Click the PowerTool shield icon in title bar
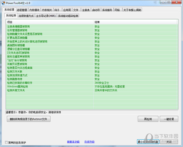 tap(3, 3)
